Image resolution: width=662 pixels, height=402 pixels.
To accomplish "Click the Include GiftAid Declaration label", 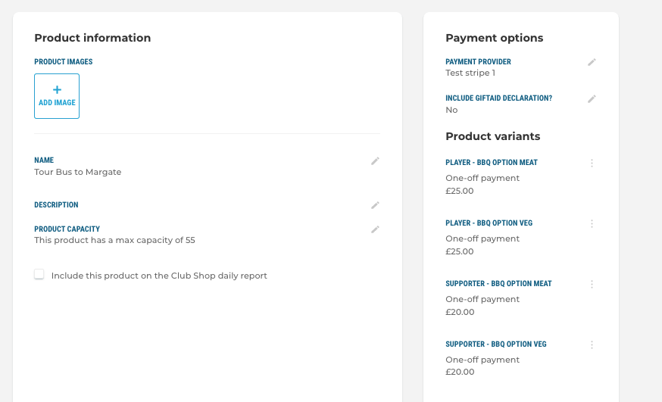I will click(498, 98).
